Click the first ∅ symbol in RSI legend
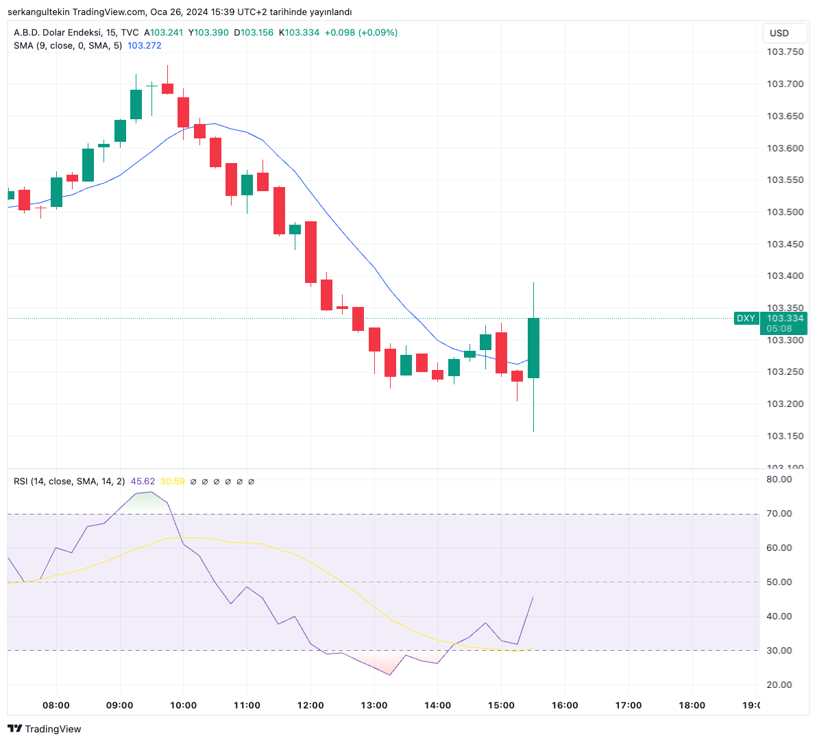Screen dimensions: 817x742 pos(193,482)
